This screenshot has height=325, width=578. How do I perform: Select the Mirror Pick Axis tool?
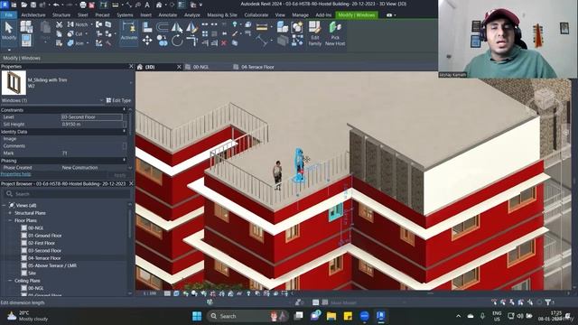(177, 27)
